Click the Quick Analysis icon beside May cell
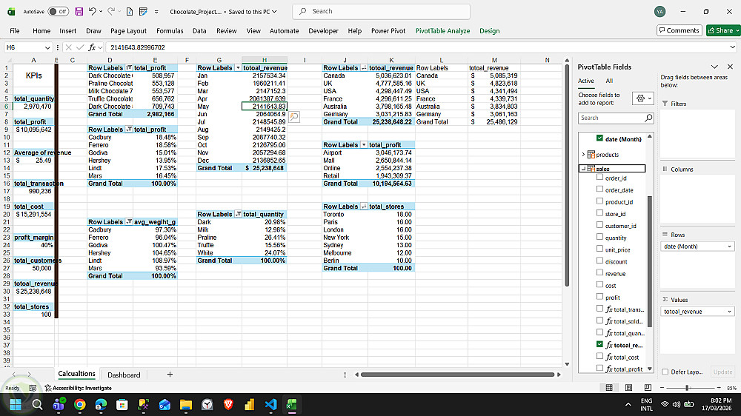 294,116
